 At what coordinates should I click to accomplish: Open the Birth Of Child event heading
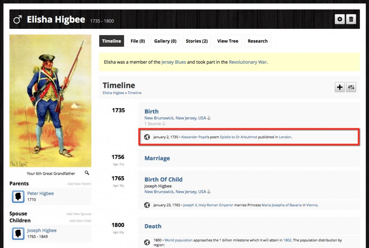[163, 179]
